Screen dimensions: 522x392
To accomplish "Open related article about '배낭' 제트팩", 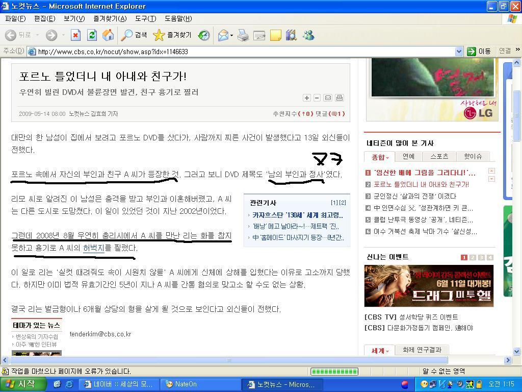I will [x=296, y=226].
